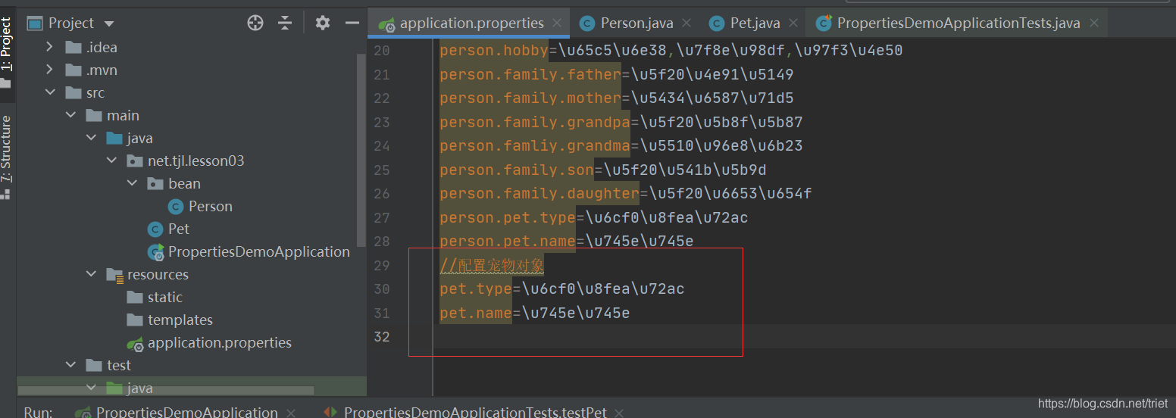Click the //配置宠物对象 comment line
This screenshot has height=418, width=1176.
(x=492, y=265)
